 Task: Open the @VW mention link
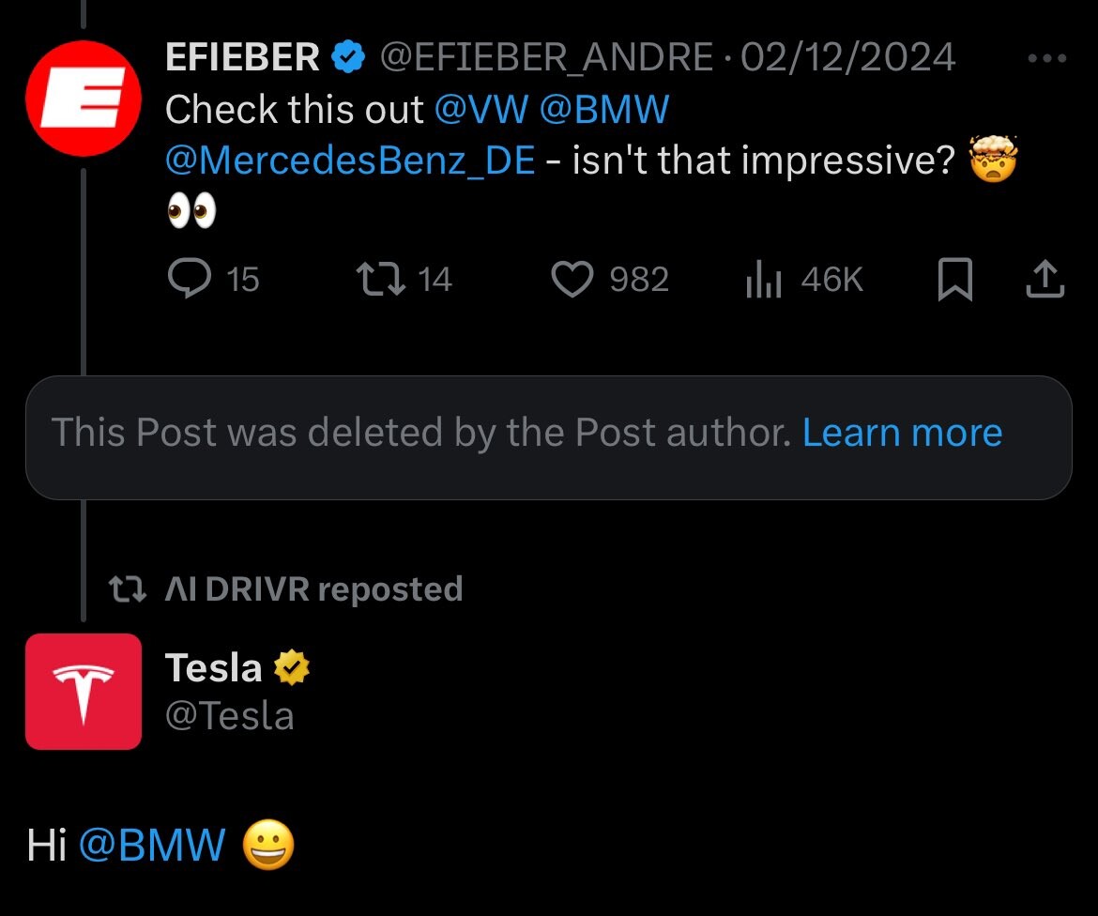[481, 111]
